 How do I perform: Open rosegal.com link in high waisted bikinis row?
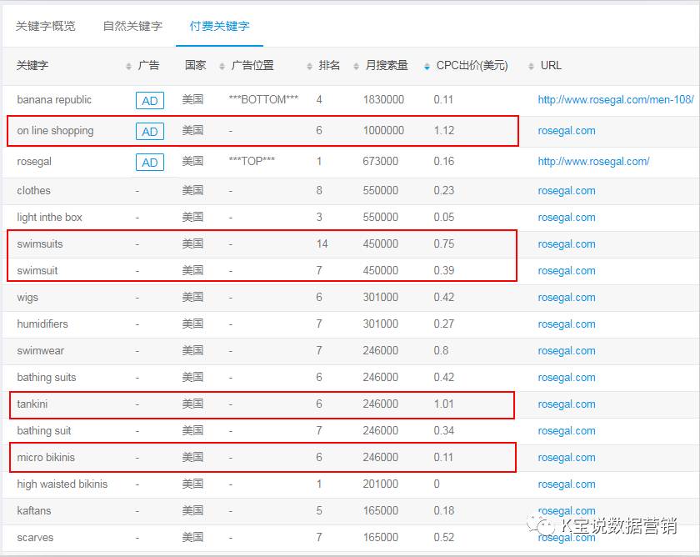[567, 484]
